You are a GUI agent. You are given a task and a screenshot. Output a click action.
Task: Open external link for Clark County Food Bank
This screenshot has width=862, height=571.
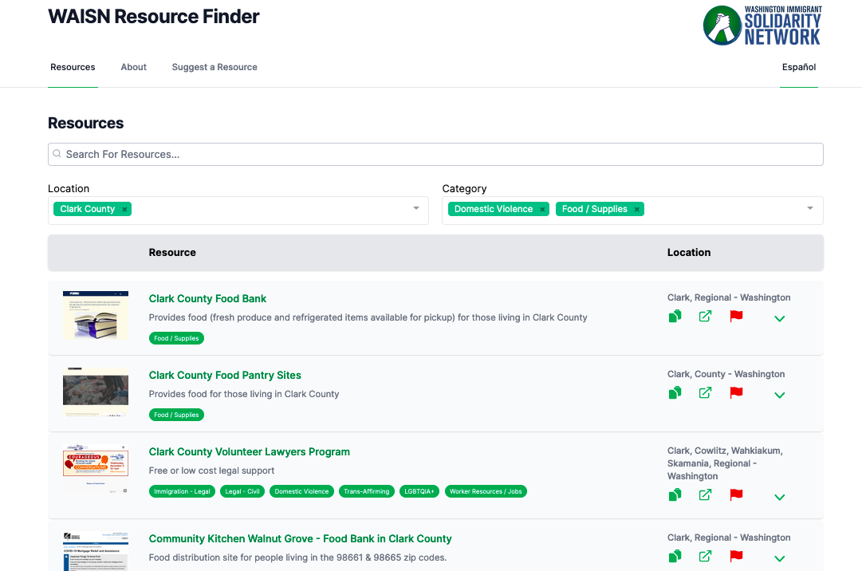706,316
